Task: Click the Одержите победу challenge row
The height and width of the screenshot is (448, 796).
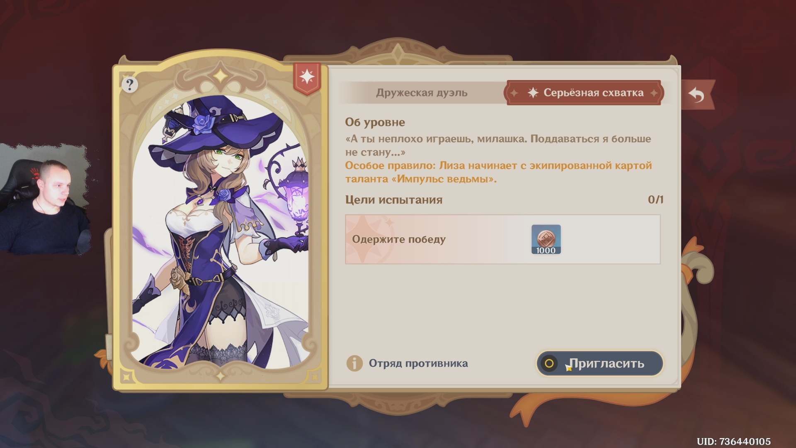Action: (x=503, y=239)
